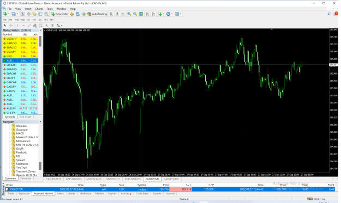Switch to the Favorites tab in Navigator
The height and width of the screenshot is (203, 341).
click(x=26, y=179)
